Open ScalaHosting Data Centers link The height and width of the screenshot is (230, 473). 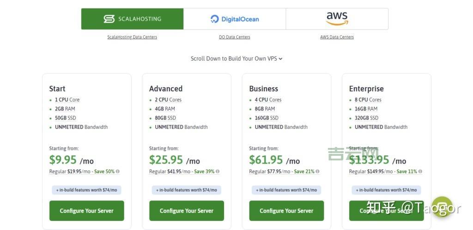132,37
